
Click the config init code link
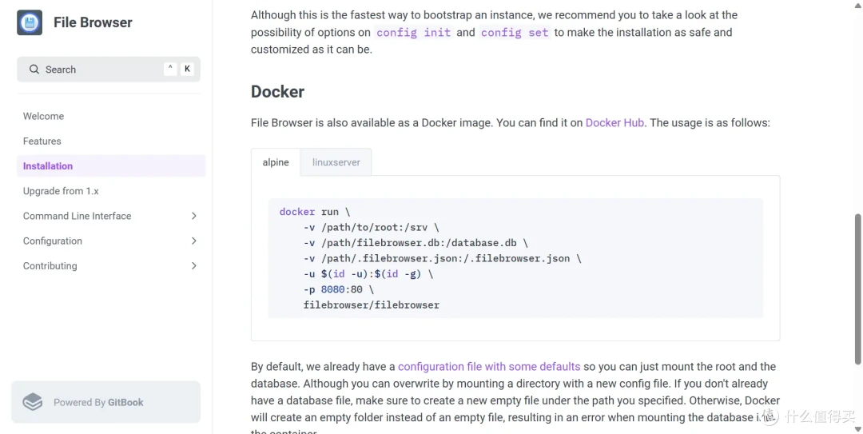[x=413, y=33]
